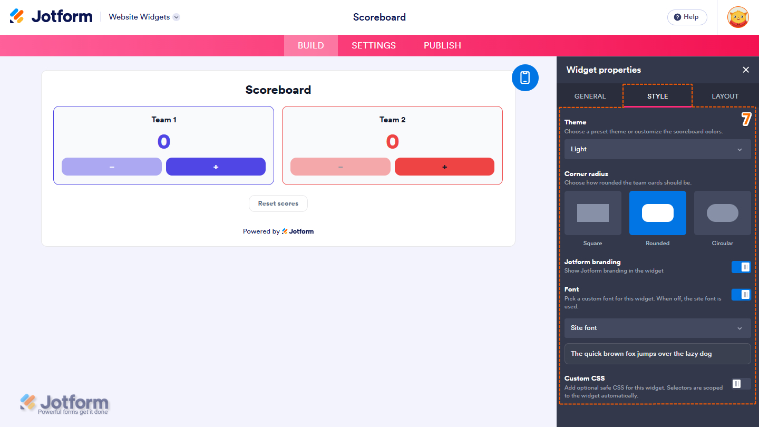This screenshot has width=759, height=427.
Task: Select the Rounded corner radius option
Action: coord(657,213)
